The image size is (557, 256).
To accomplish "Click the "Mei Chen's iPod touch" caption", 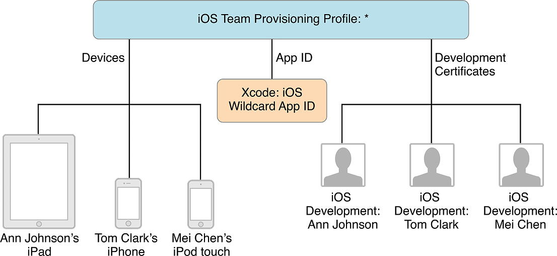I will (202, 244).
